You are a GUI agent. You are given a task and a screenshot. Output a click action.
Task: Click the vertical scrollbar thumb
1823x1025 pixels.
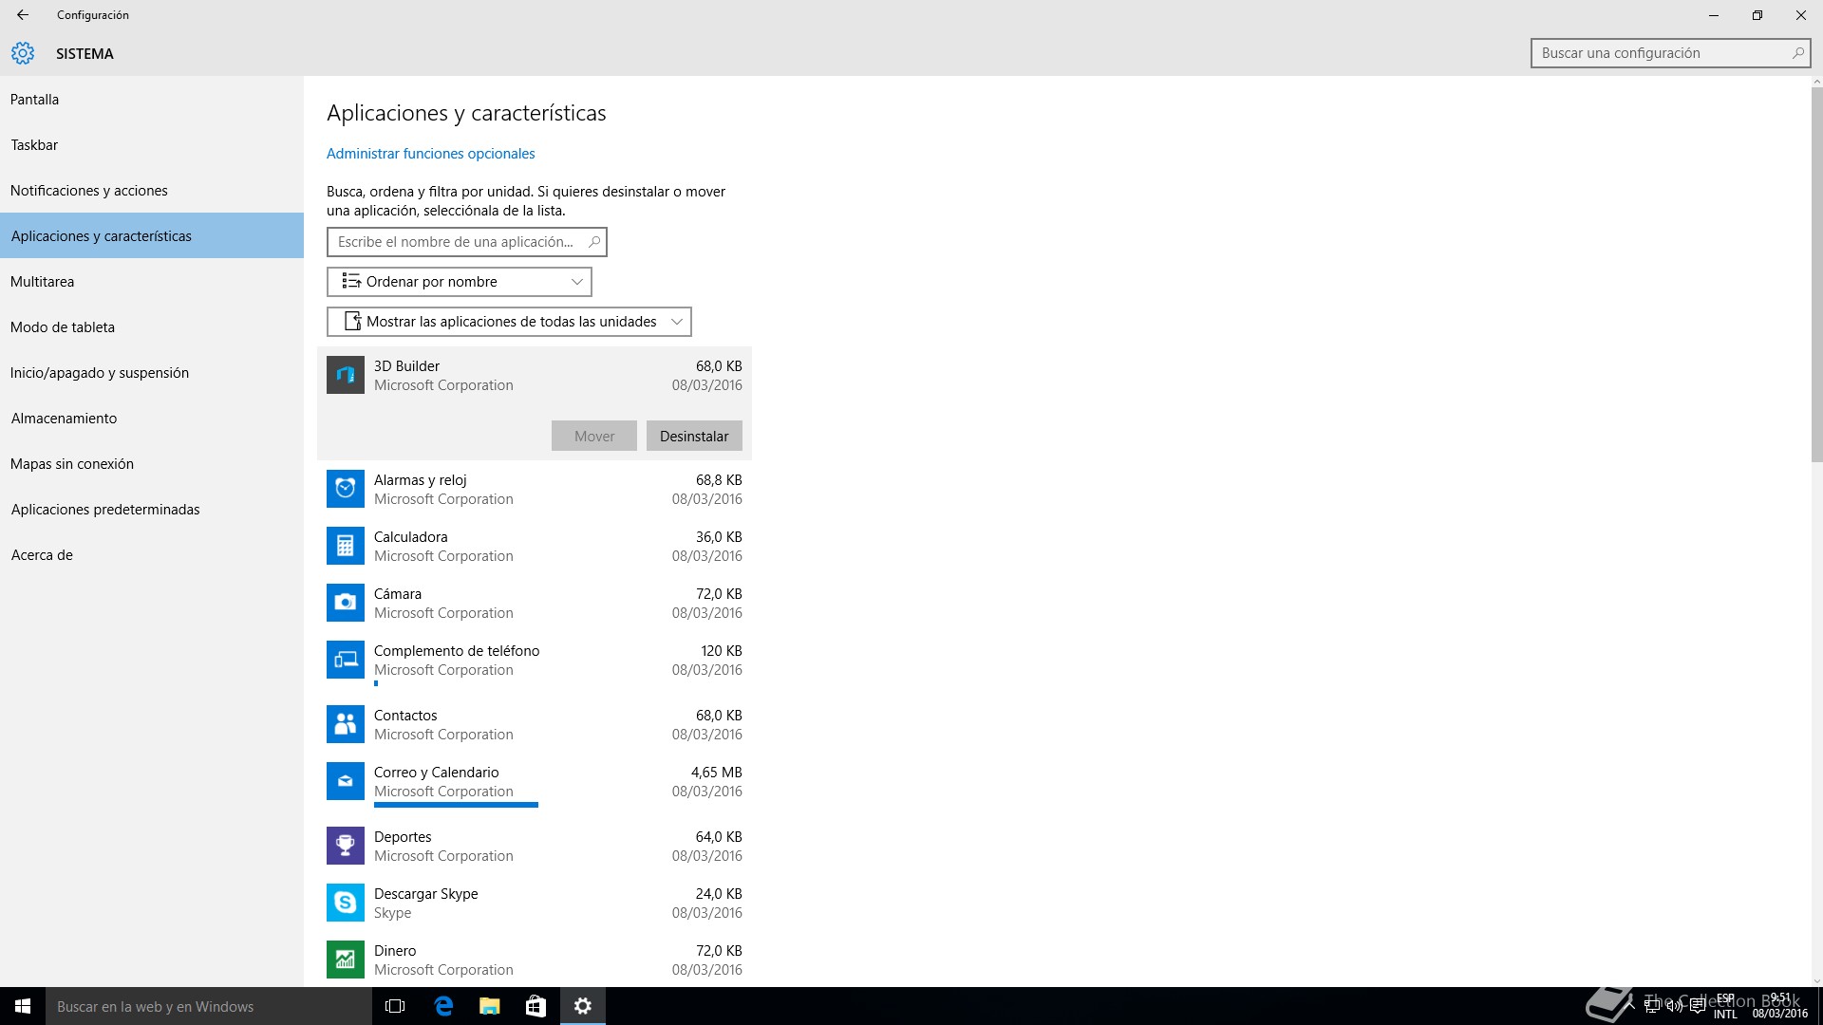[1816, 275]
